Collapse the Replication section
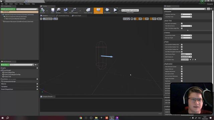This screenshot has height=120, width=214. coord(164,64)
